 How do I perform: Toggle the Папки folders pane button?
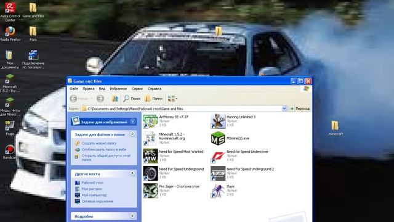click(x=153, y=99)
